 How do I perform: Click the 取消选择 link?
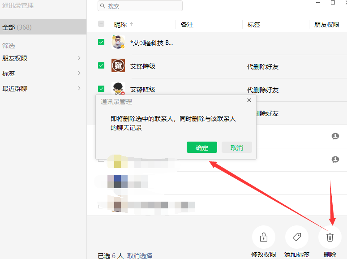139,255
